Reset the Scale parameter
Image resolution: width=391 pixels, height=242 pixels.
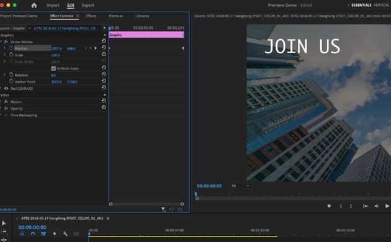pyautogui.click(x=104, y=54)
